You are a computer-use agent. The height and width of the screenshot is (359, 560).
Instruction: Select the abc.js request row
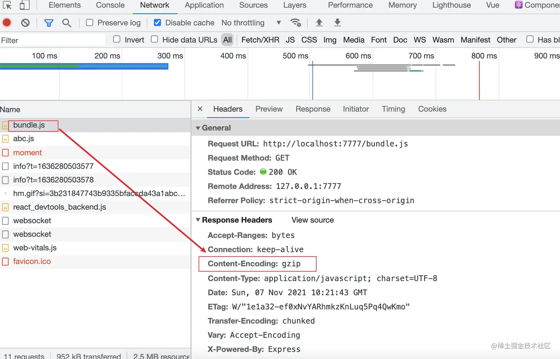[95, 139]
